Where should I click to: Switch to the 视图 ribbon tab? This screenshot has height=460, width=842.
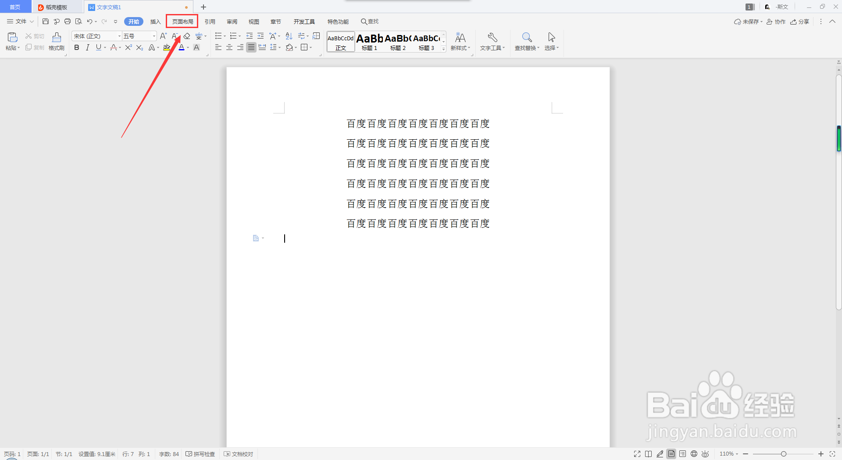point(254,21)
